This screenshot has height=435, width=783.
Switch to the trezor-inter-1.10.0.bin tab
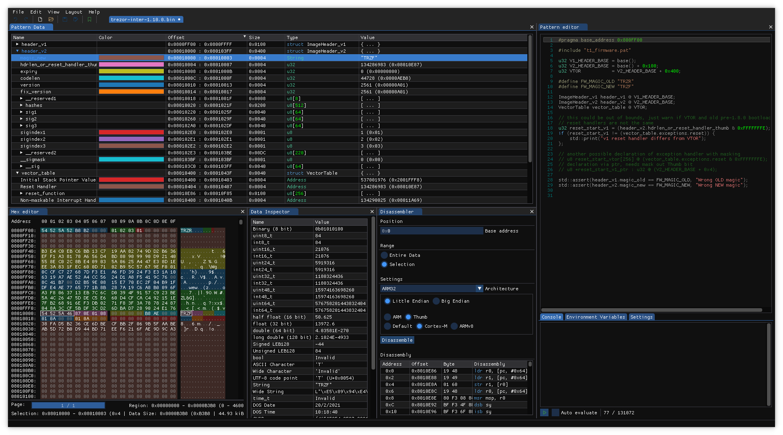(x=146, y=20)
